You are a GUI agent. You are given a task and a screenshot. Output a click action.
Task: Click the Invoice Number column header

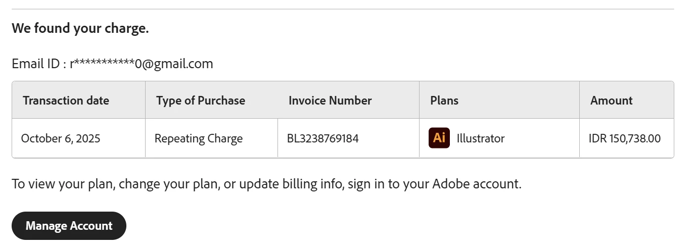click(330, 101)
